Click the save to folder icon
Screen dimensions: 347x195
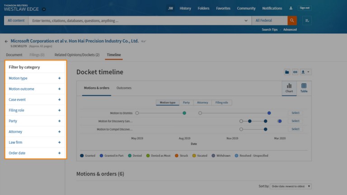(x=286, y=72)
